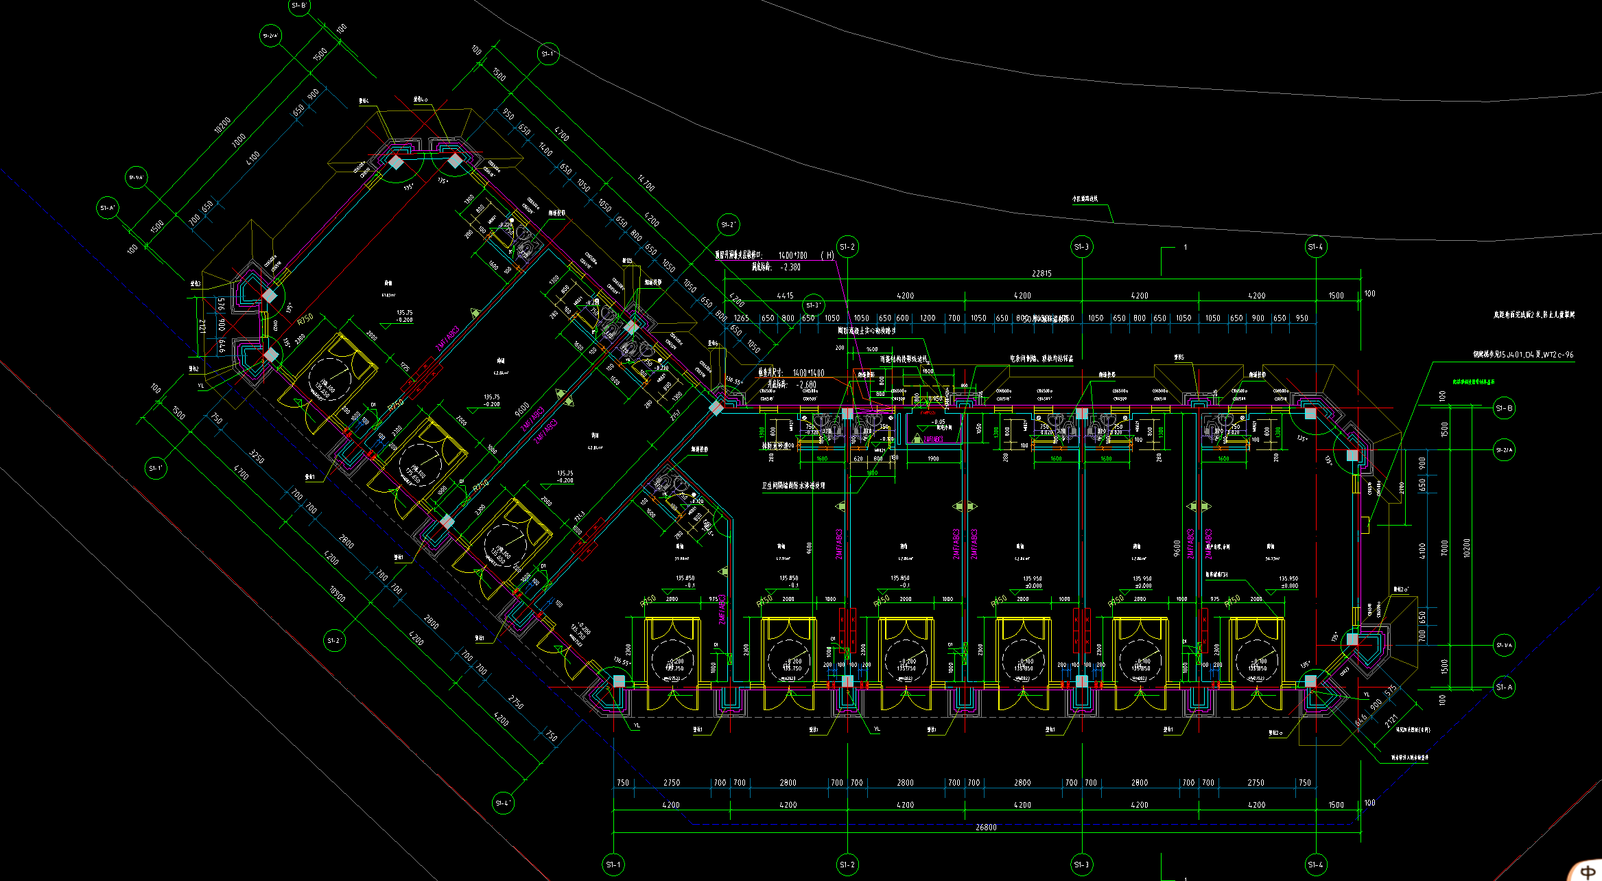The width and height of the screenshot is (1602, 881).
Task: Select the S1-4' axis bubble
Action: point(503,803)
